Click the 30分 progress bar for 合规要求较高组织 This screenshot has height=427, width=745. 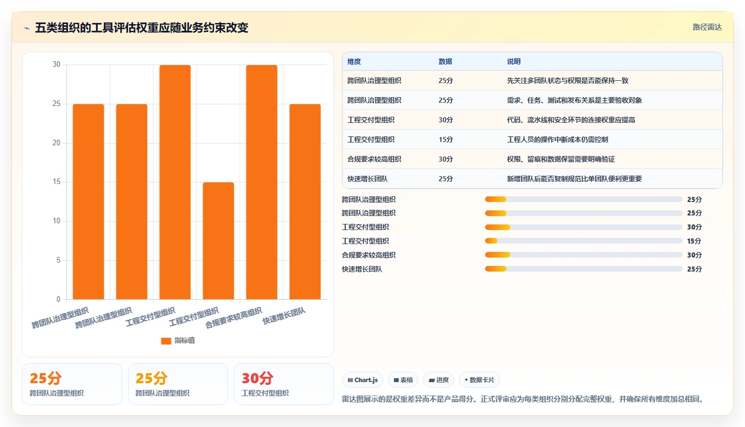(584, 255)
